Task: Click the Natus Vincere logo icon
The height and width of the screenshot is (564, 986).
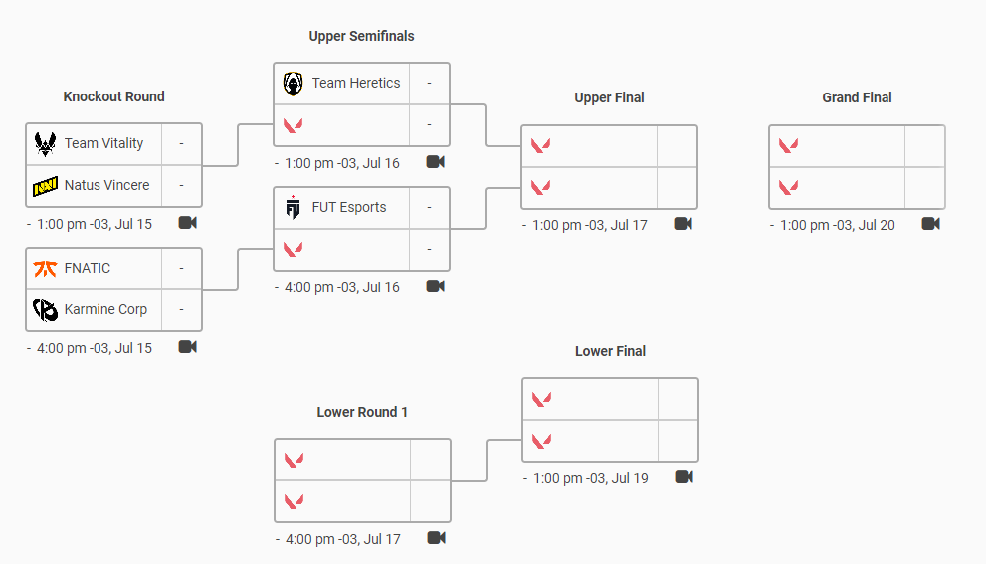Action: 45,186
